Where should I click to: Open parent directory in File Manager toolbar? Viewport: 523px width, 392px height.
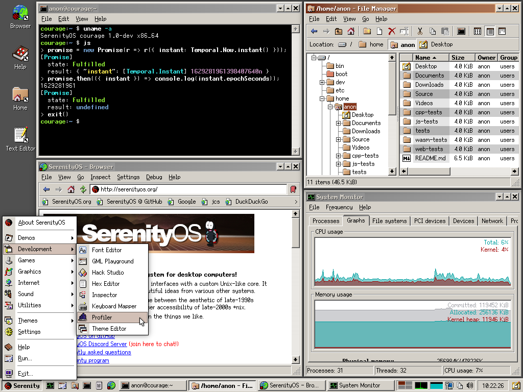(339, 31)
